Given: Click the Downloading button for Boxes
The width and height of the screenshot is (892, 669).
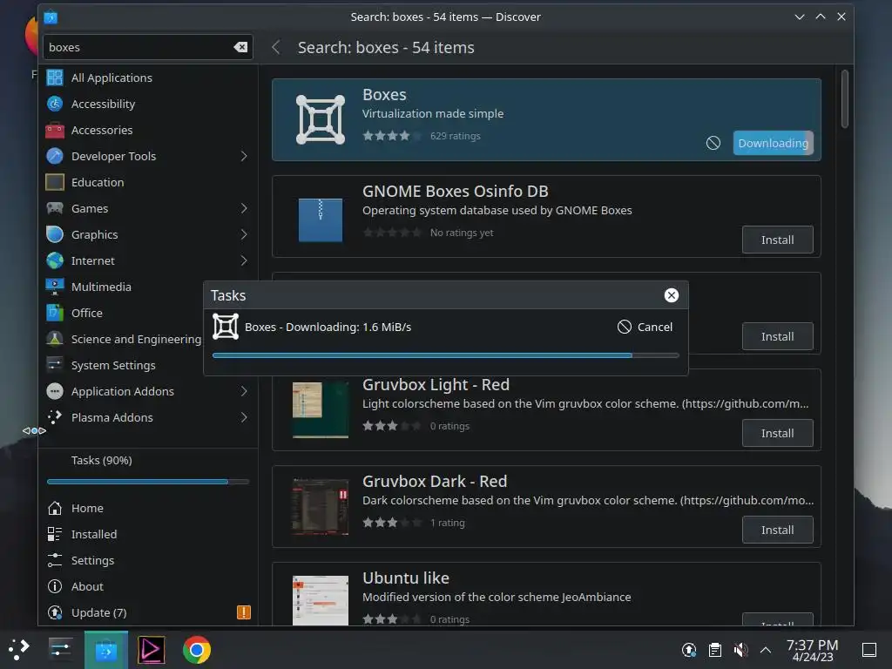Looking at the screenshot, I should tap(774, 144).
